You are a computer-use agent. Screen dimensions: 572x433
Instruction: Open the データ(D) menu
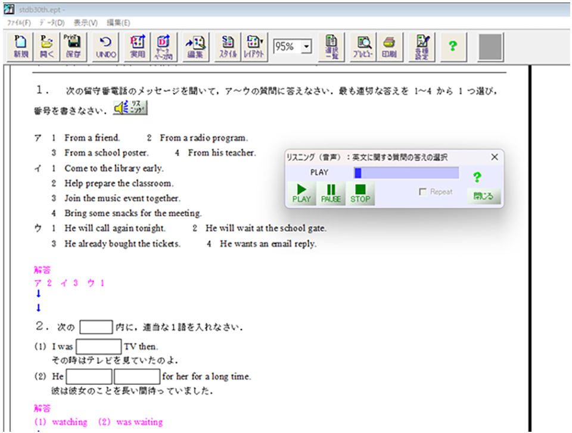[52, 23]
